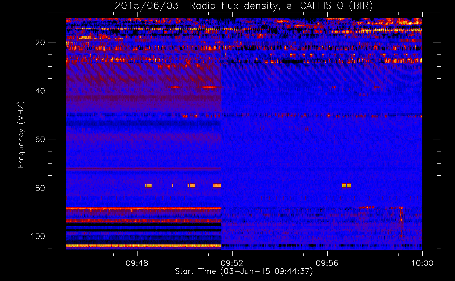Select the 09:52 time tick label
The width and height of the screenshot is (455, 281).
pos(232,263)
